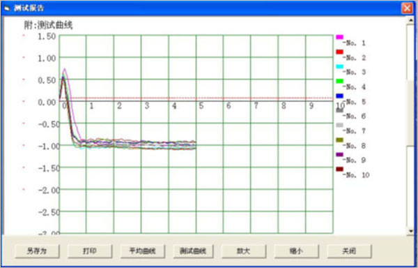This screenshot has height=268, width=418.
Task: Click the scrollbar up arrow
Action: [x=410, y=20]
